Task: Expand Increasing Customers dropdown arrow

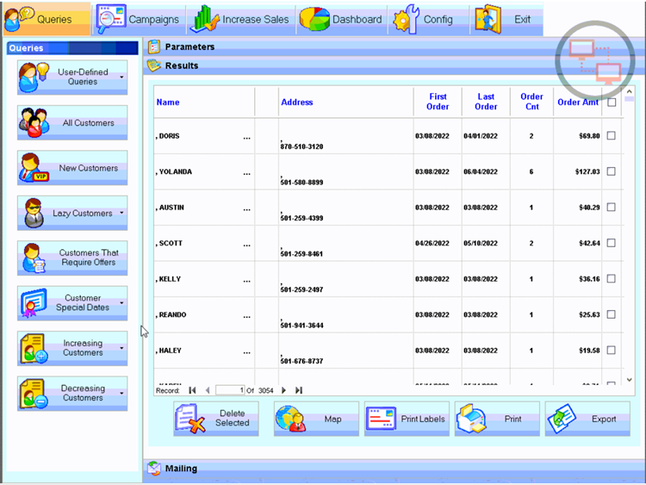Action: click(121, 348)
